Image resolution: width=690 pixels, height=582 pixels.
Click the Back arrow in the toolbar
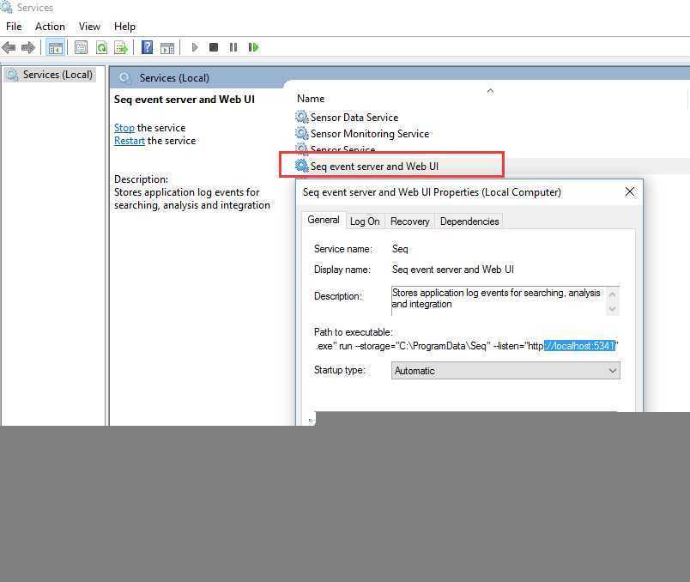(9, 47)
